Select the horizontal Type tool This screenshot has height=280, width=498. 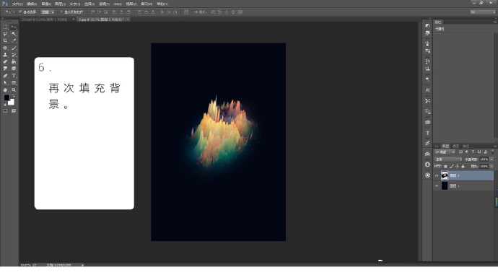[x=14, y=76]
